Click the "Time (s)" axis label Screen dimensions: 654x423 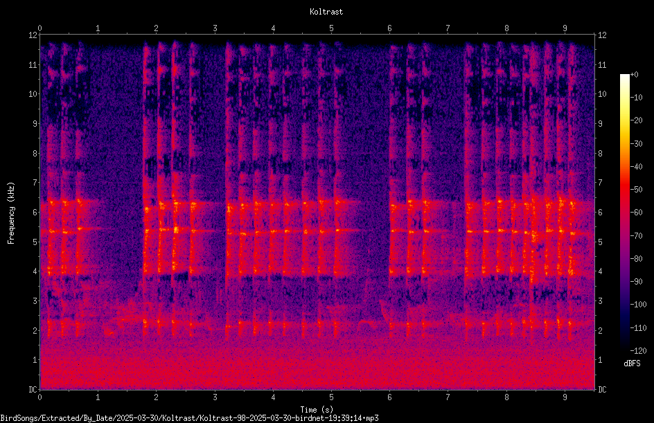point(317,410)
